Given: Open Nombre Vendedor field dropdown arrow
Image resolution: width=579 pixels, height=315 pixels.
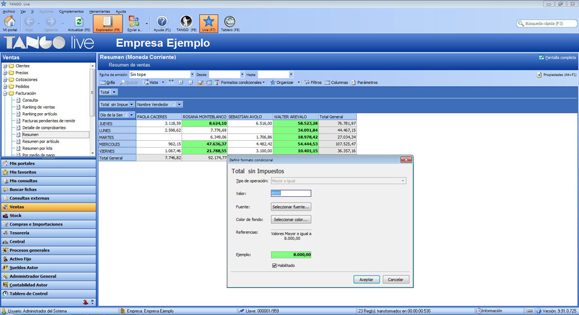Looking at the screenshot, I should (179, 105).
